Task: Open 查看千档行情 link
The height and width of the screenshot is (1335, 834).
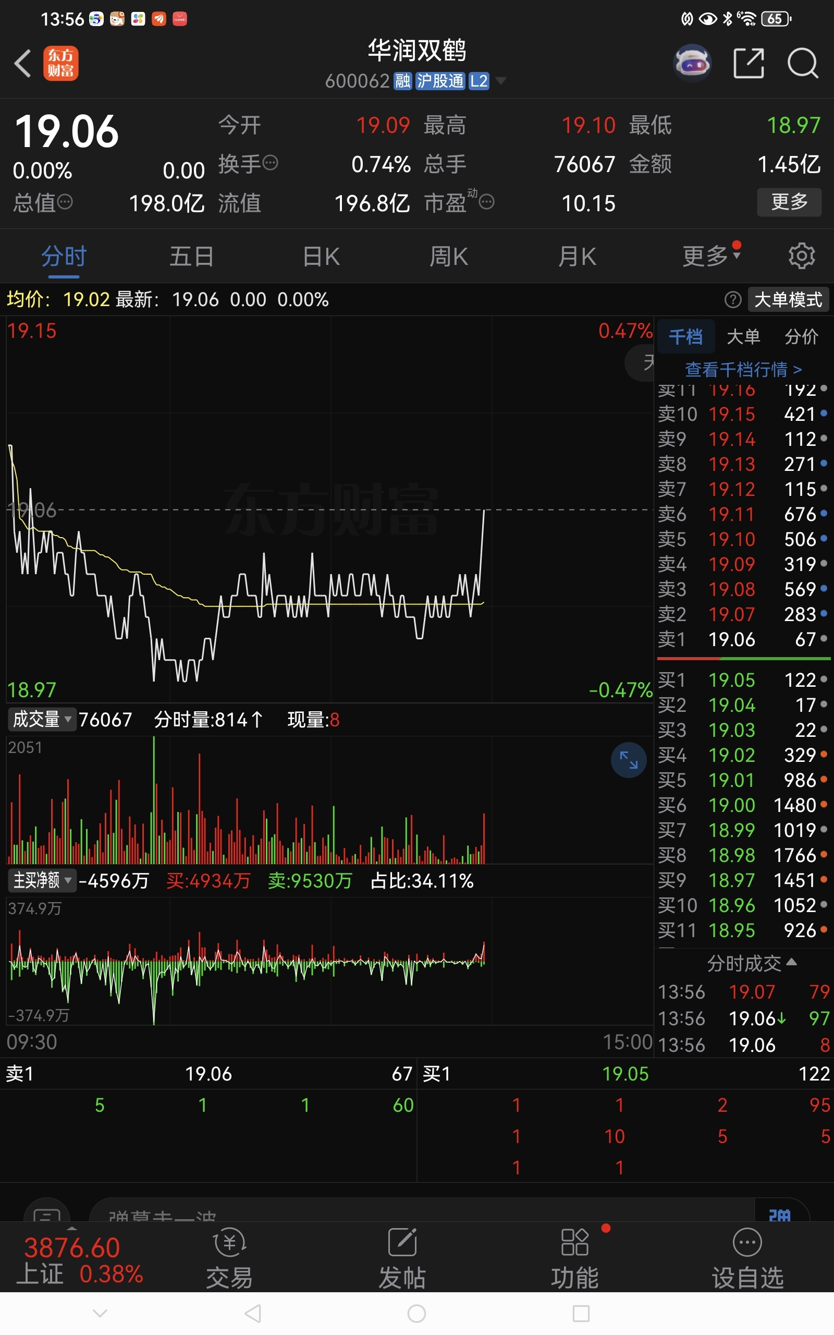Action: click(743, 369)
